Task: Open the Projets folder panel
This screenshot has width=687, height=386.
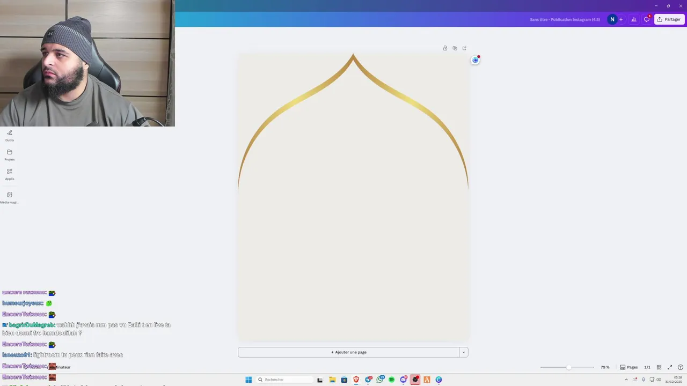Action: (10, 154)
